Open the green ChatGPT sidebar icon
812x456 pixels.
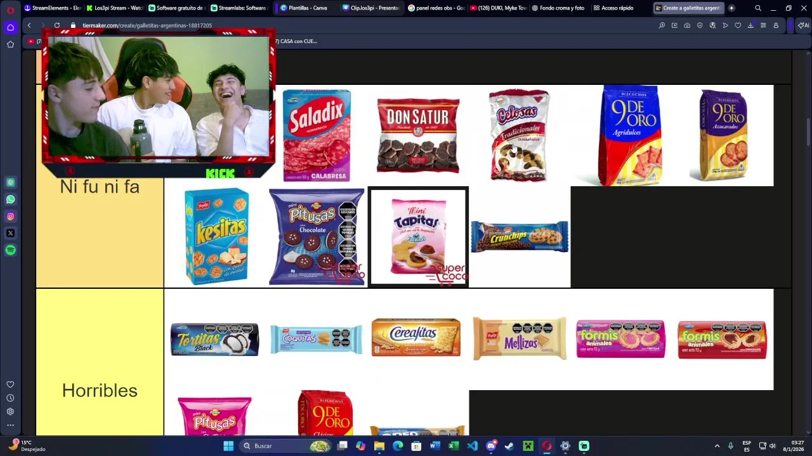click(x=10, y=182)
